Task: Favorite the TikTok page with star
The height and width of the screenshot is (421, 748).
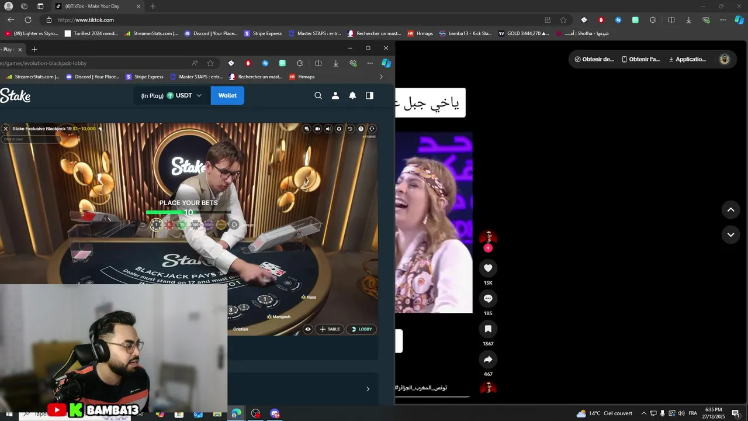Action: click(563, 20)
